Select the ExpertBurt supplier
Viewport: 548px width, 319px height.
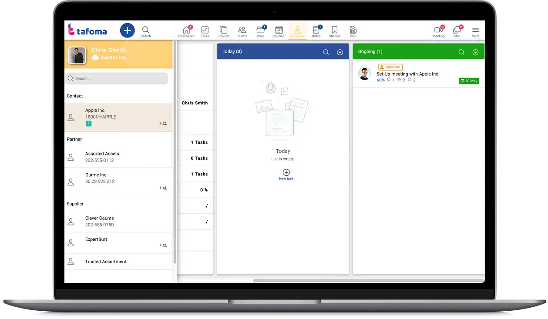tap(118, 242)
